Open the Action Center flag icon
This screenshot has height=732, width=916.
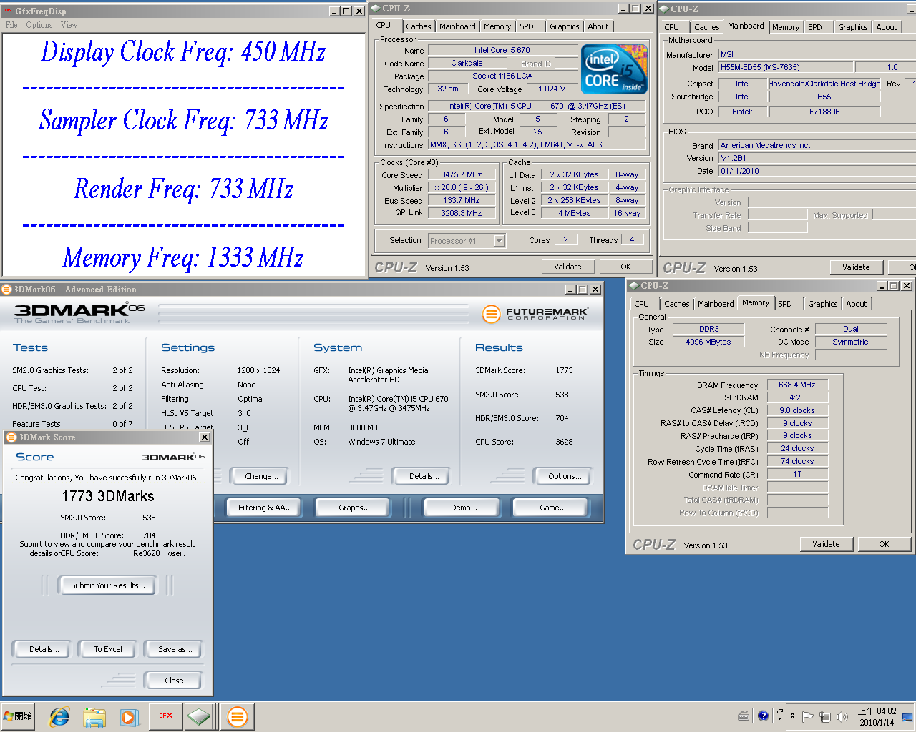click(x=807, y=716)
